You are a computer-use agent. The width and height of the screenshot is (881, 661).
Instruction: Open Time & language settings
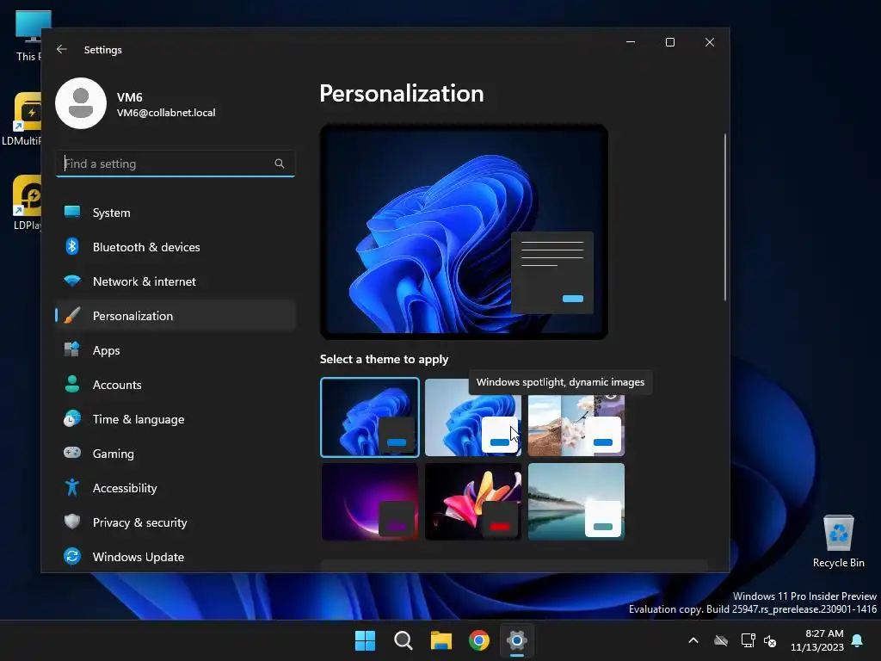[176, 419]
